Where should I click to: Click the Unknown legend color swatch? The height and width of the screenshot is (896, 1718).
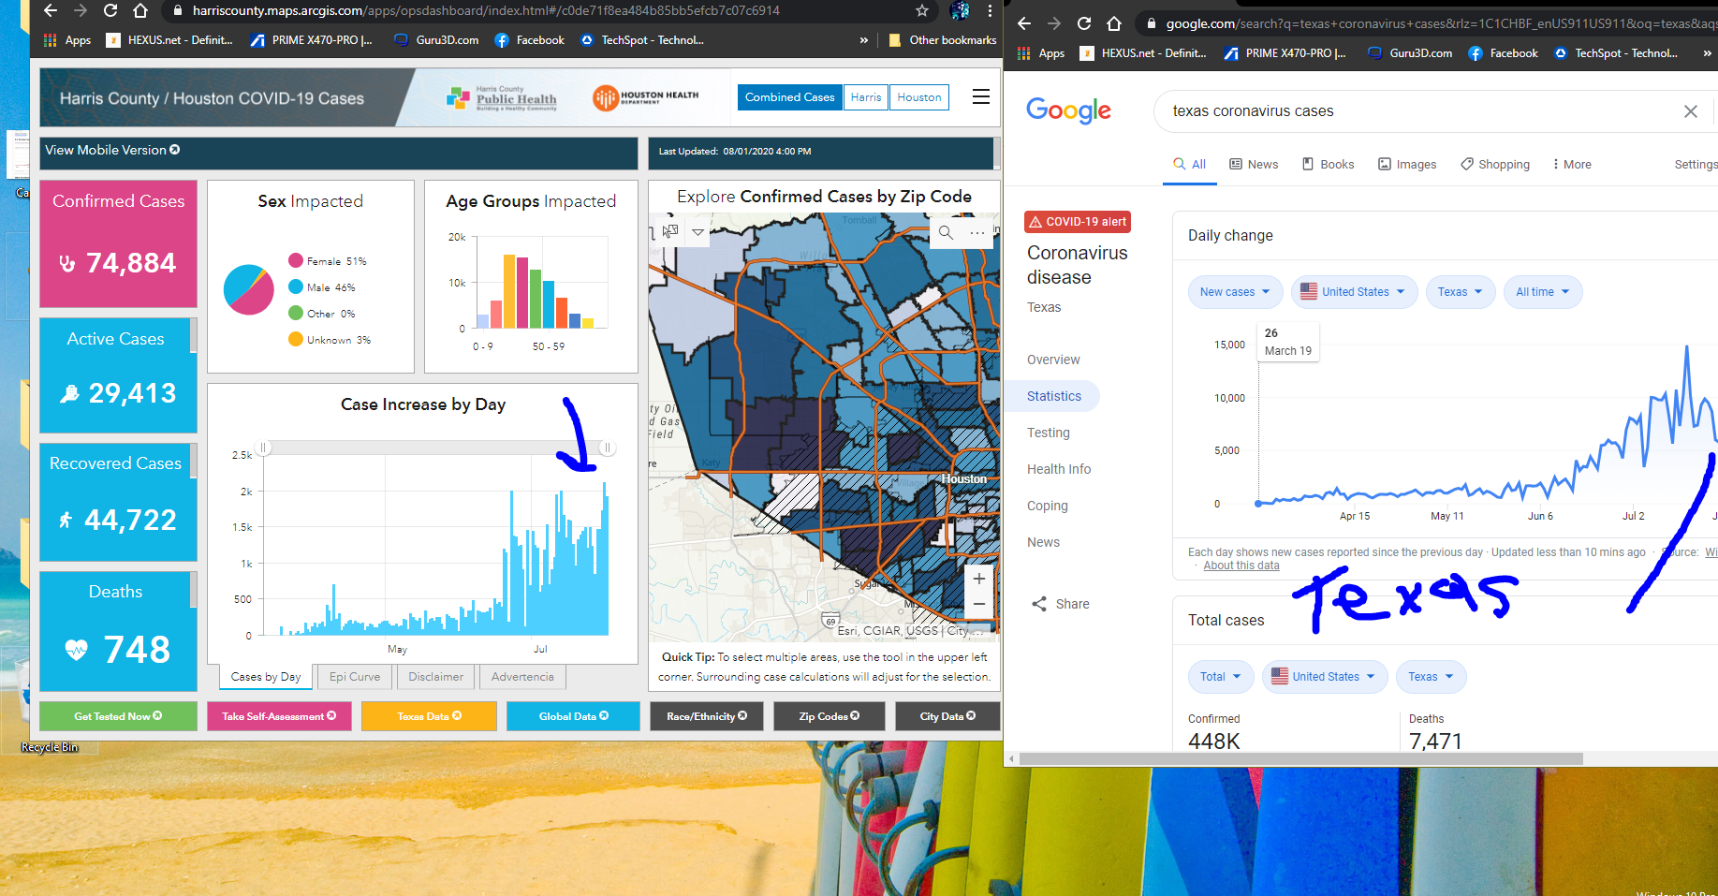[x=296, y=340]
